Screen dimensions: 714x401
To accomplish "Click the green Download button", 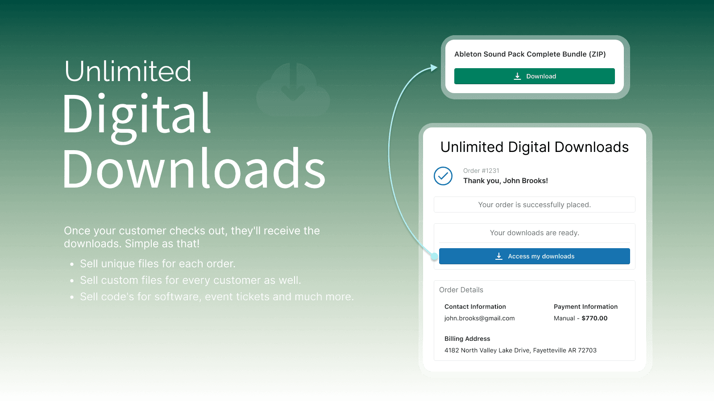I will 534,76.
